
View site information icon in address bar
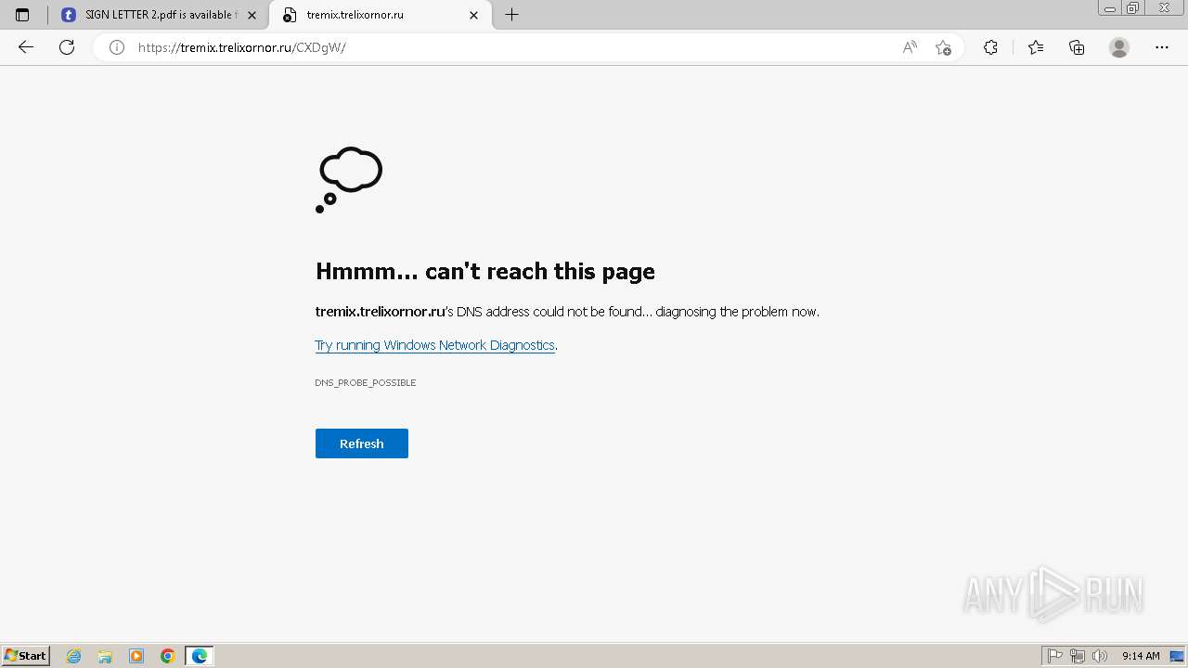[x=117, y=47]
